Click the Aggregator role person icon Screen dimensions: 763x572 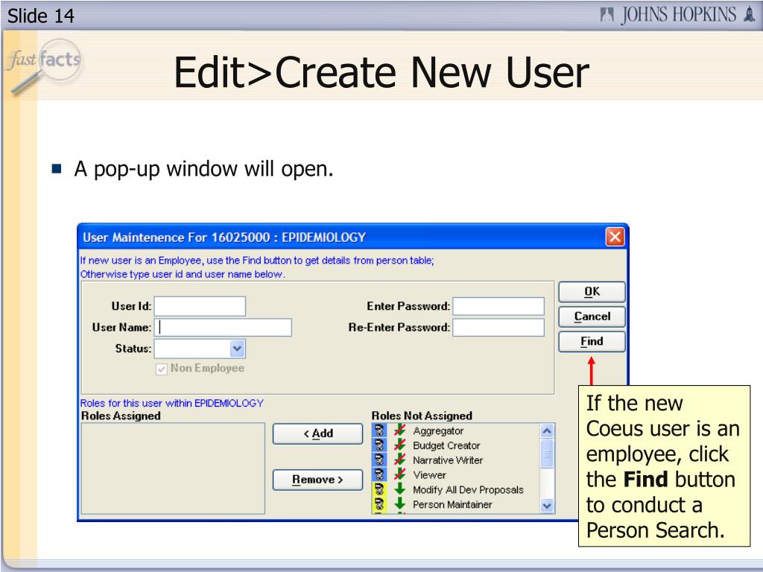pyautogui.click(x=379, y=431)
